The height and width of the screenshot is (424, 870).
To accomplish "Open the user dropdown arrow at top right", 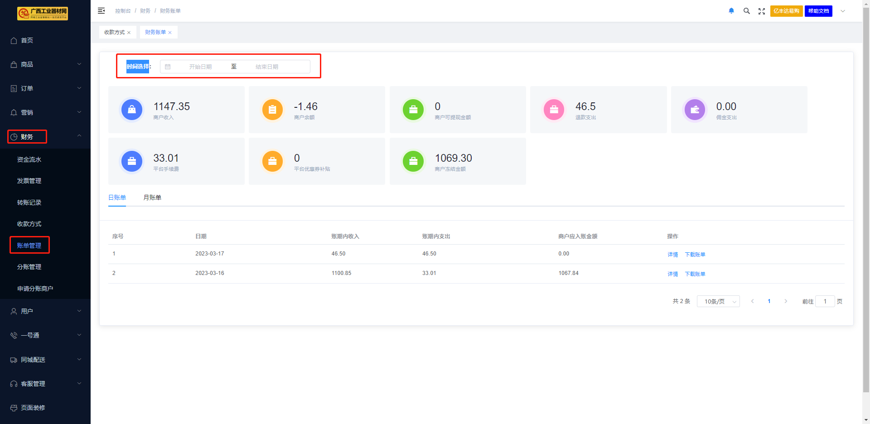I will click(843, 11).
